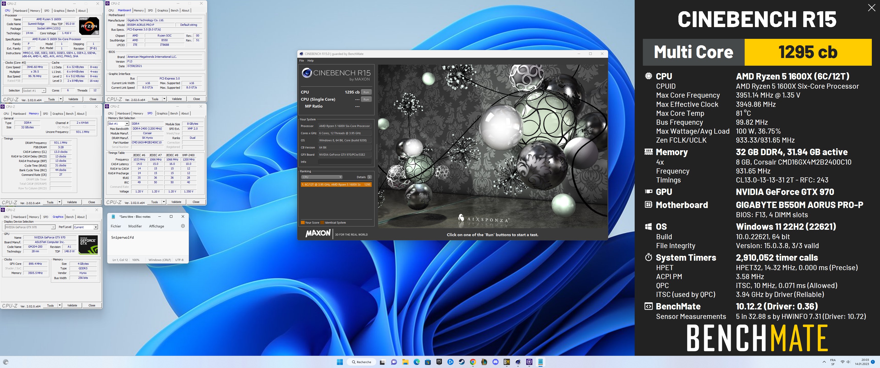Click Validate in the CPU-Z CPU window
The height and width of the screenshot is (368, 880).
pyautogui.click(x=73, y=99)
